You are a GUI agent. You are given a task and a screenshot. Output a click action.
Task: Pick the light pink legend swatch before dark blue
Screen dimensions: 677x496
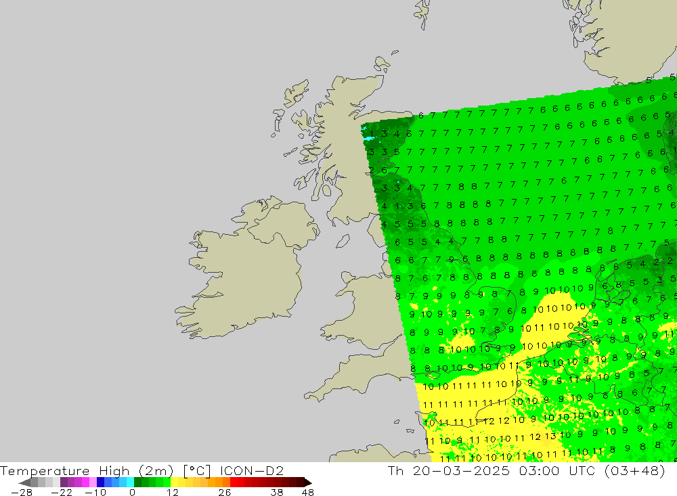pyautogui.click(x=93, y=482)
